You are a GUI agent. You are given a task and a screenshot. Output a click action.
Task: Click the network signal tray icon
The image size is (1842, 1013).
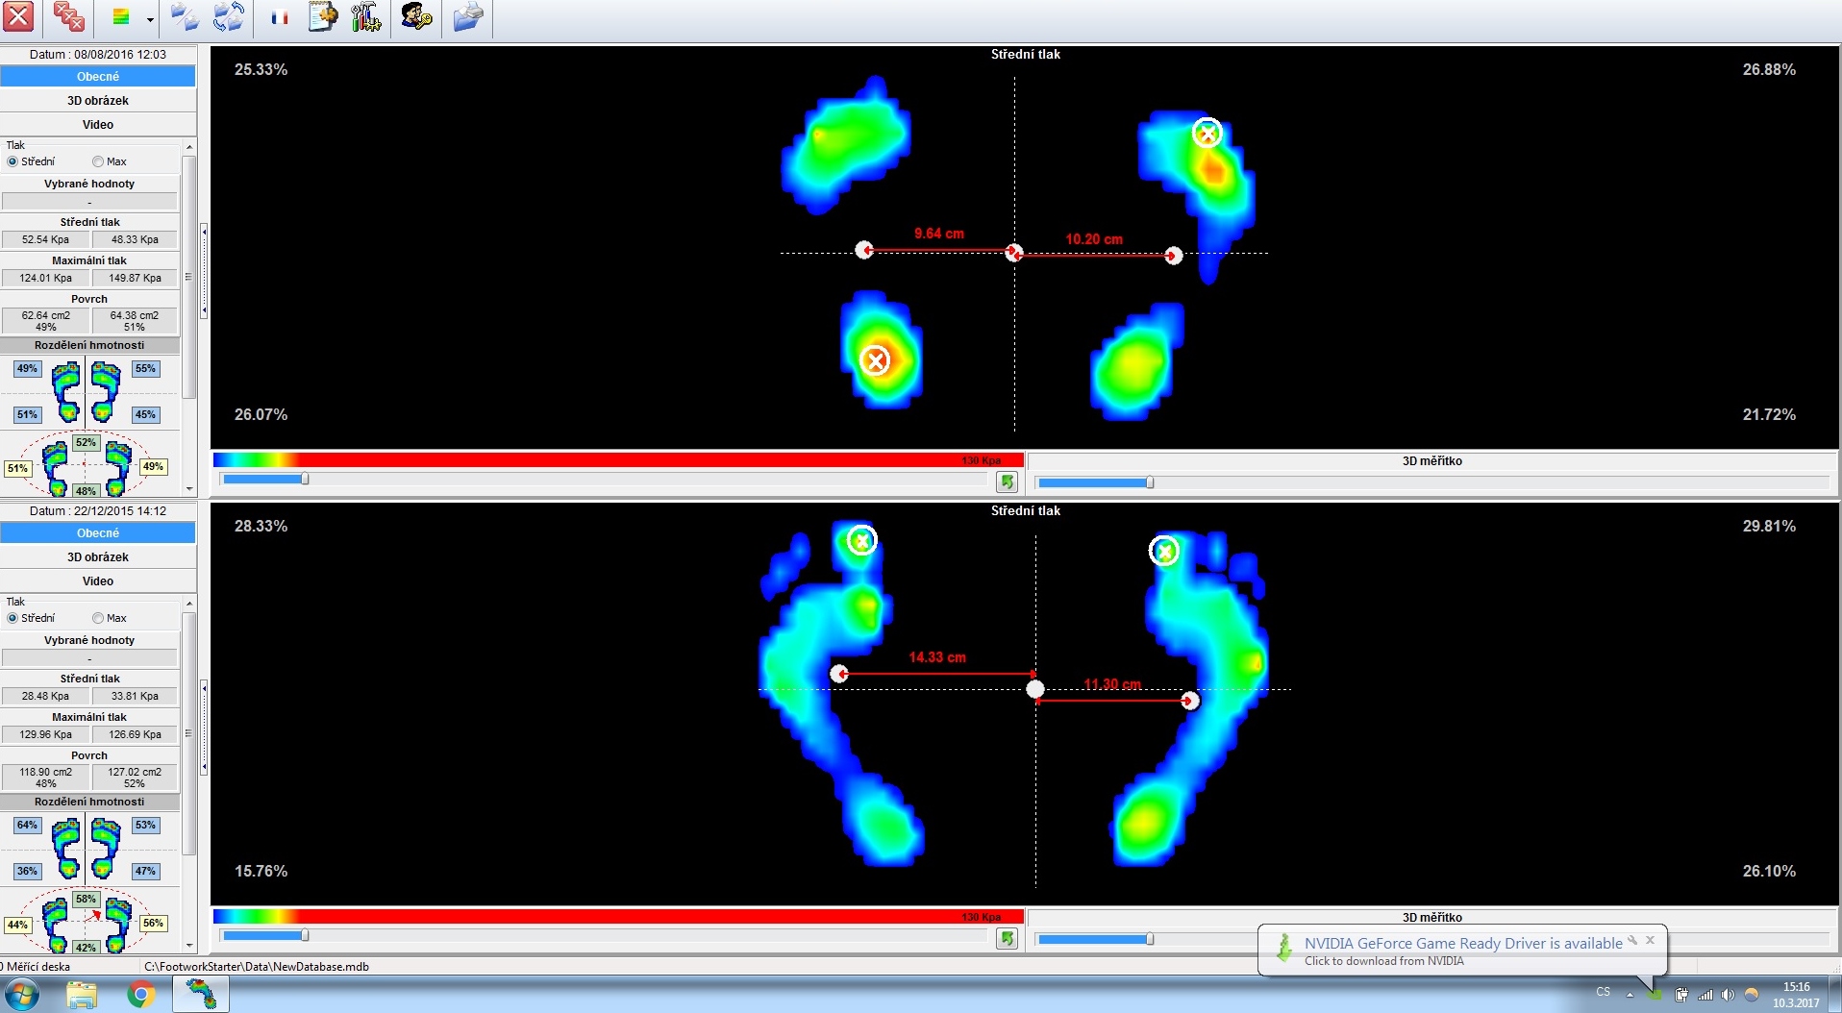pyautogui.click(x=1705, y=995)
